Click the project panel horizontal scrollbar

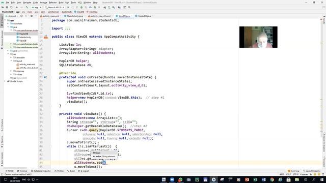coord(15,168)
